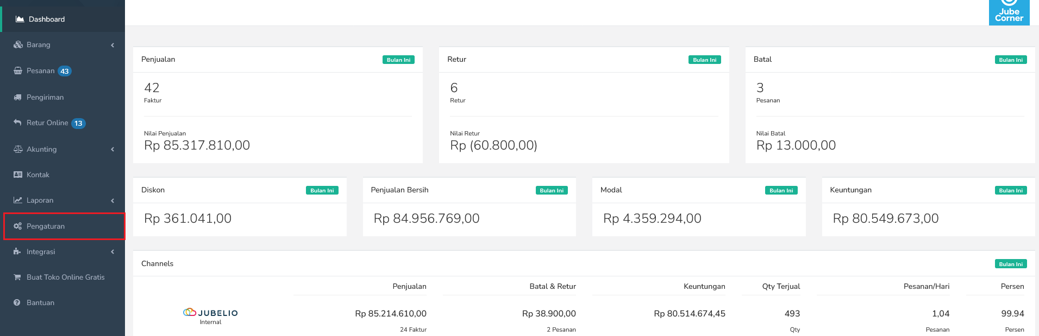The image size is (1039, 336).
Task: Click the Bantuan question mark icon
Action: [x=17, y=302]
